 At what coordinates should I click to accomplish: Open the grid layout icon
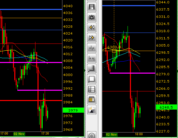tap(92, 89)
